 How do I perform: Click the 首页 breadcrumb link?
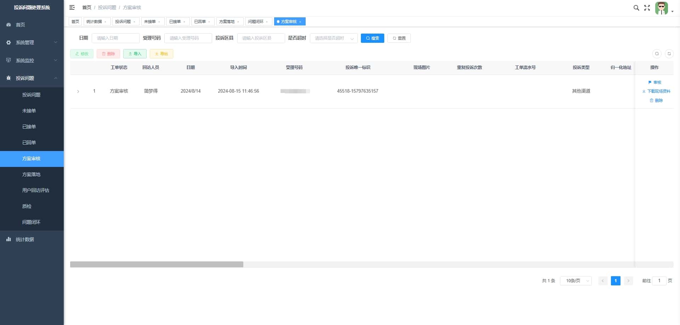coord(87,7)
